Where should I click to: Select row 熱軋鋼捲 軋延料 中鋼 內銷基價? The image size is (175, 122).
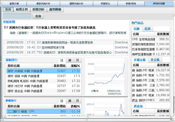(x=43, y=81)
